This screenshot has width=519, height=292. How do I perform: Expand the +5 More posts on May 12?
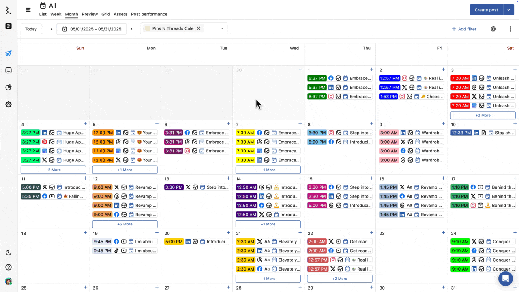(125, 224)
